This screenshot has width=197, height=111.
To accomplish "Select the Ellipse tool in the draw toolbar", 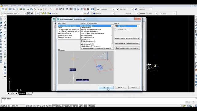I will (x=5, y=47).
